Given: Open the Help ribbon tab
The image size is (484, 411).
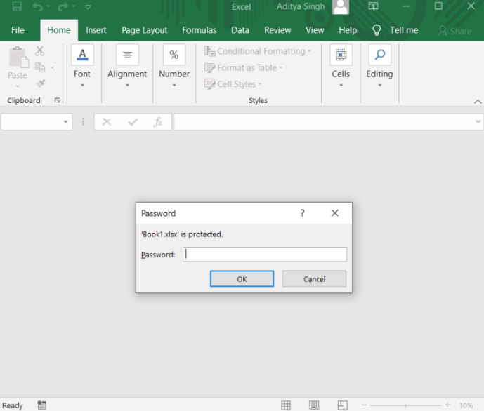Looking at the screenshot, I should coord(348,30).
